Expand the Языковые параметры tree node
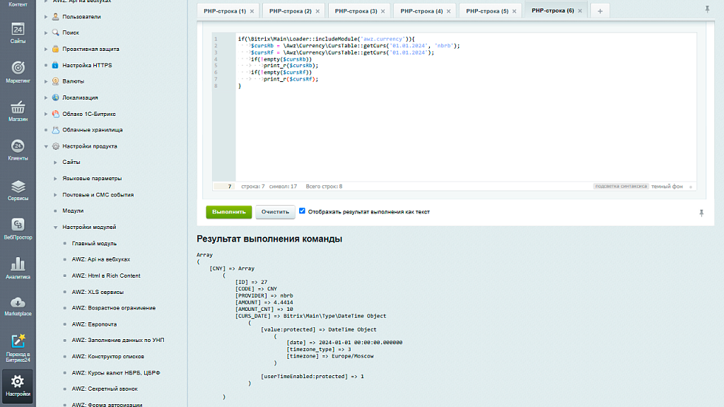The width and height of the screenshot is (724, 407). [x=55, y=178]
